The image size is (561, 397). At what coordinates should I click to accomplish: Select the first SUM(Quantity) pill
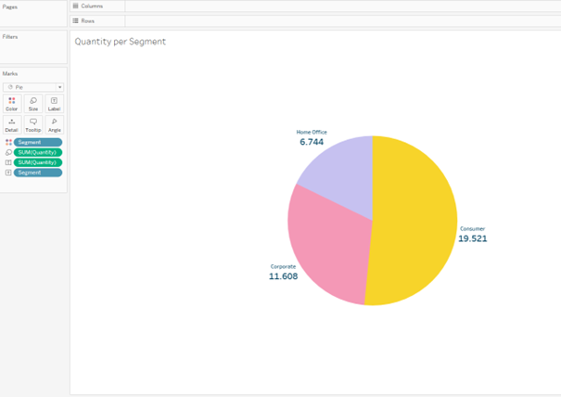click(38, 152)
